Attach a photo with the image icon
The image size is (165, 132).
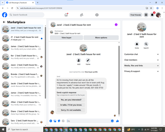(x=55, y=121)
